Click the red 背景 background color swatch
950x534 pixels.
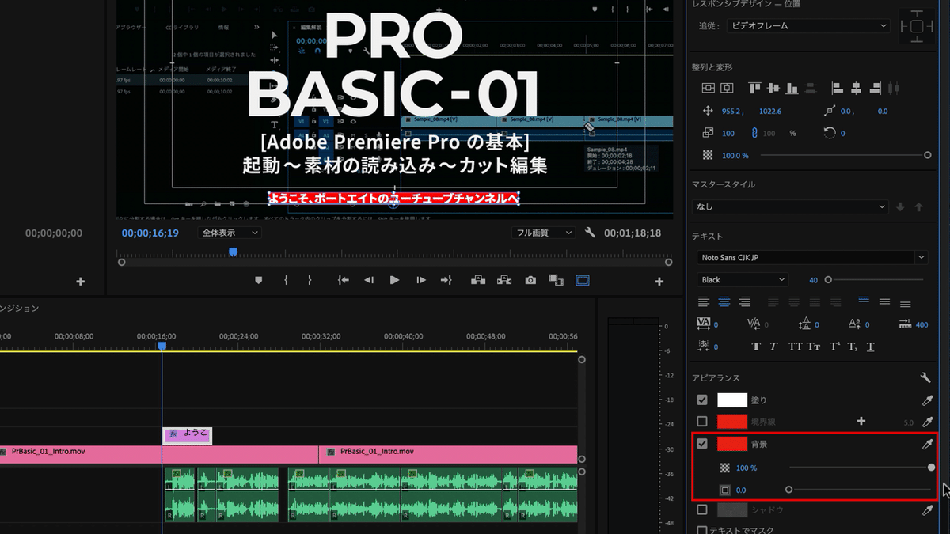732,445
